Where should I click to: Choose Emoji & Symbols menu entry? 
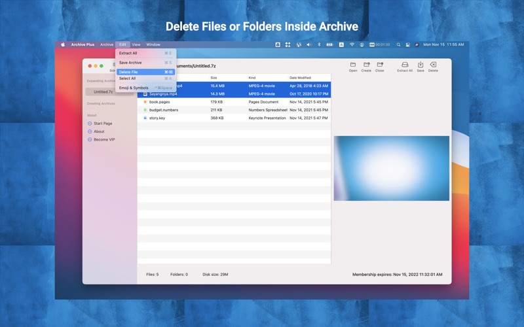point(145,88)
